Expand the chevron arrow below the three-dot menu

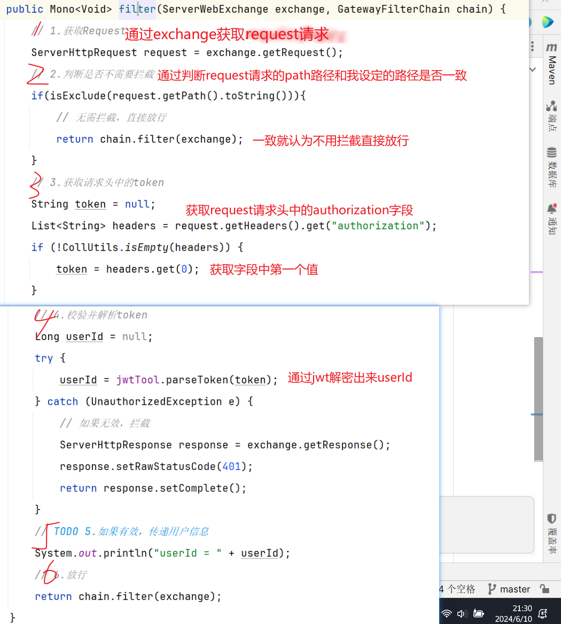533,70
